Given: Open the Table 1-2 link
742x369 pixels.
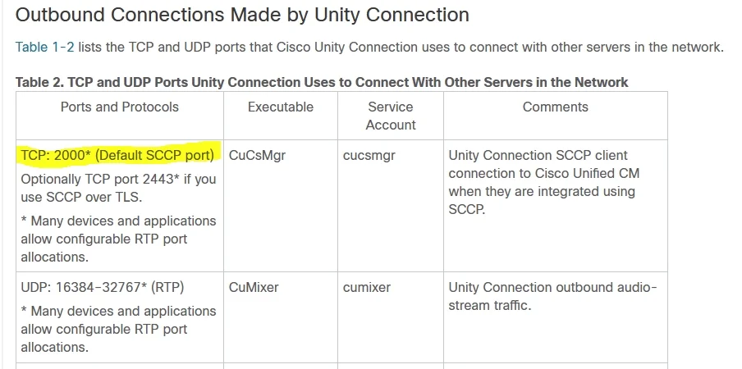Looking at the screenshot, I should pos(45,48).
